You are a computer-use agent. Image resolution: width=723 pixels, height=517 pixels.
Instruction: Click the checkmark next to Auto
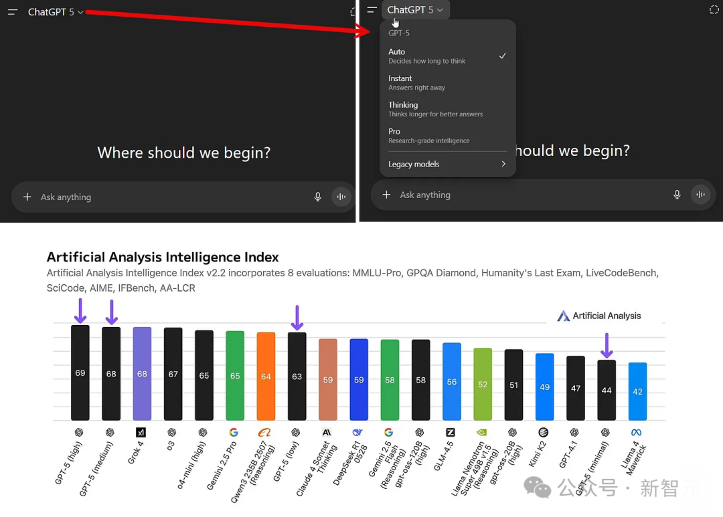tap(502, 56)
